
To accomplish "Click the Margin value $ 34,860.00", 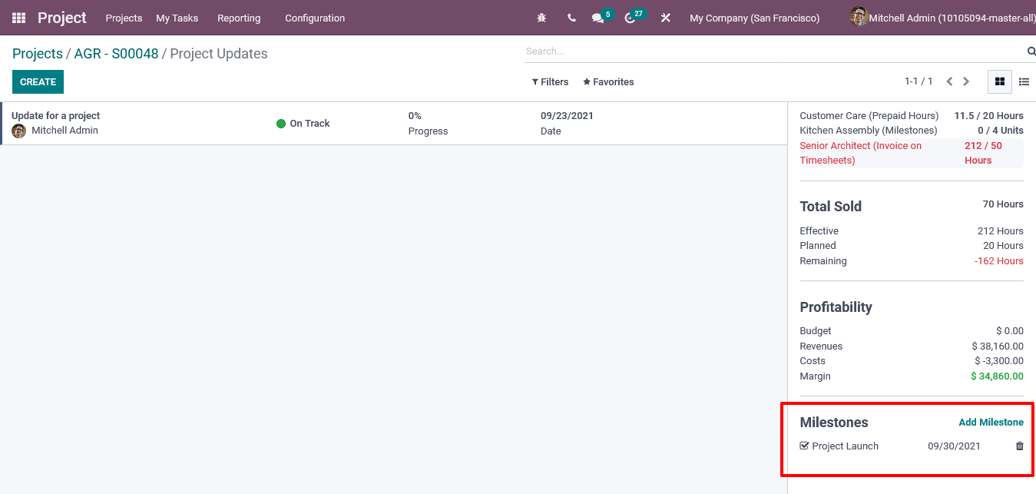I will pyautogui.click(x=997, y=376).
